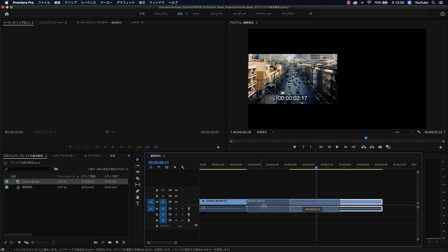Click the trash icon in Project panel
This screenshot has width=448, height=252.
124,242
